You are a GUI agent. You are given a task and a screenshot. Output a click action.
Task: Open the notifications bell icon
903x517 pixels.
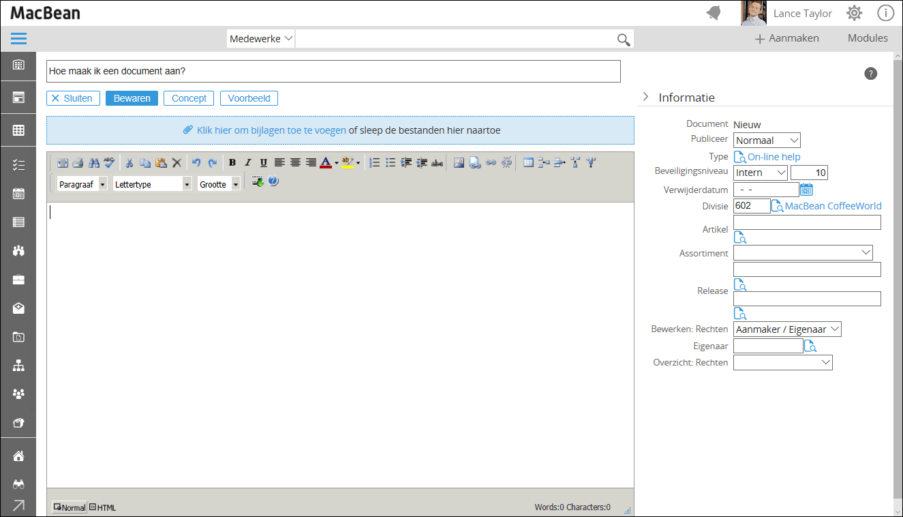click(714, 13)
